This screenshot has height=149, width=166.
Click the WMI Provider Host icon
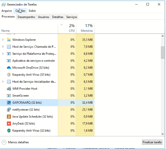(x=9, y=89)
